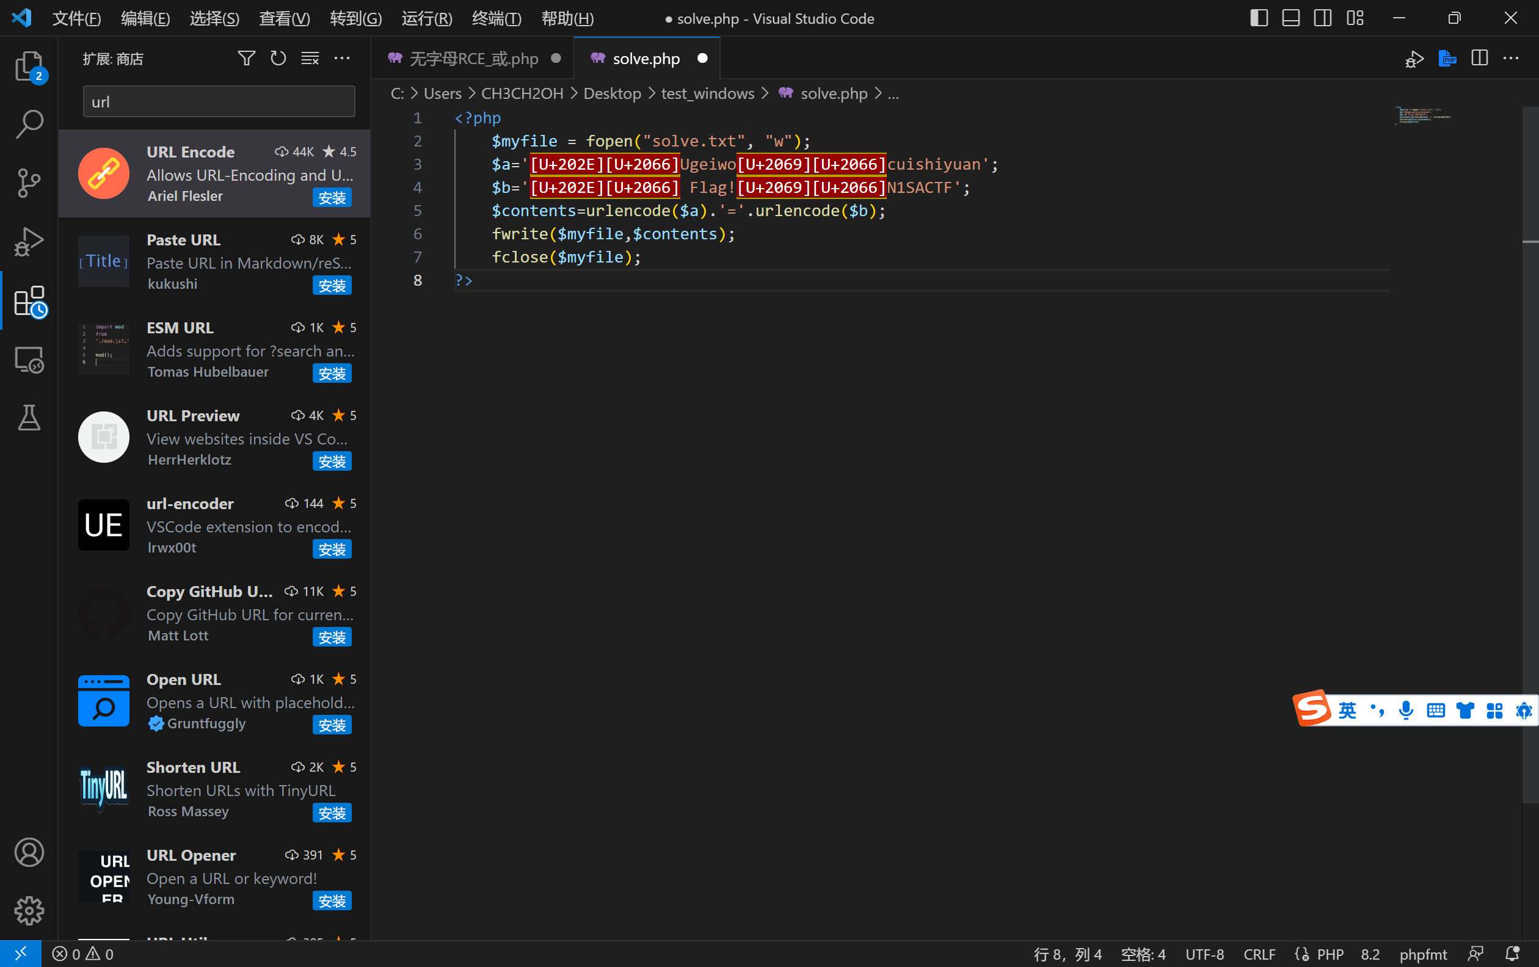Clear extensions search results

pos(310,59)
